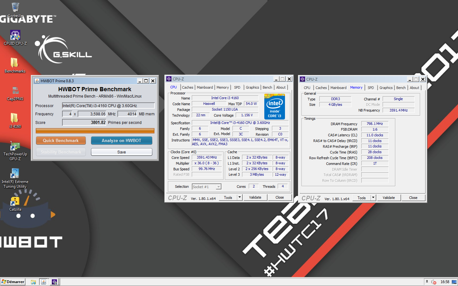Launch TechPowerUp GPU-Z shortcut

pyautogui.click(x=15, y=151)
